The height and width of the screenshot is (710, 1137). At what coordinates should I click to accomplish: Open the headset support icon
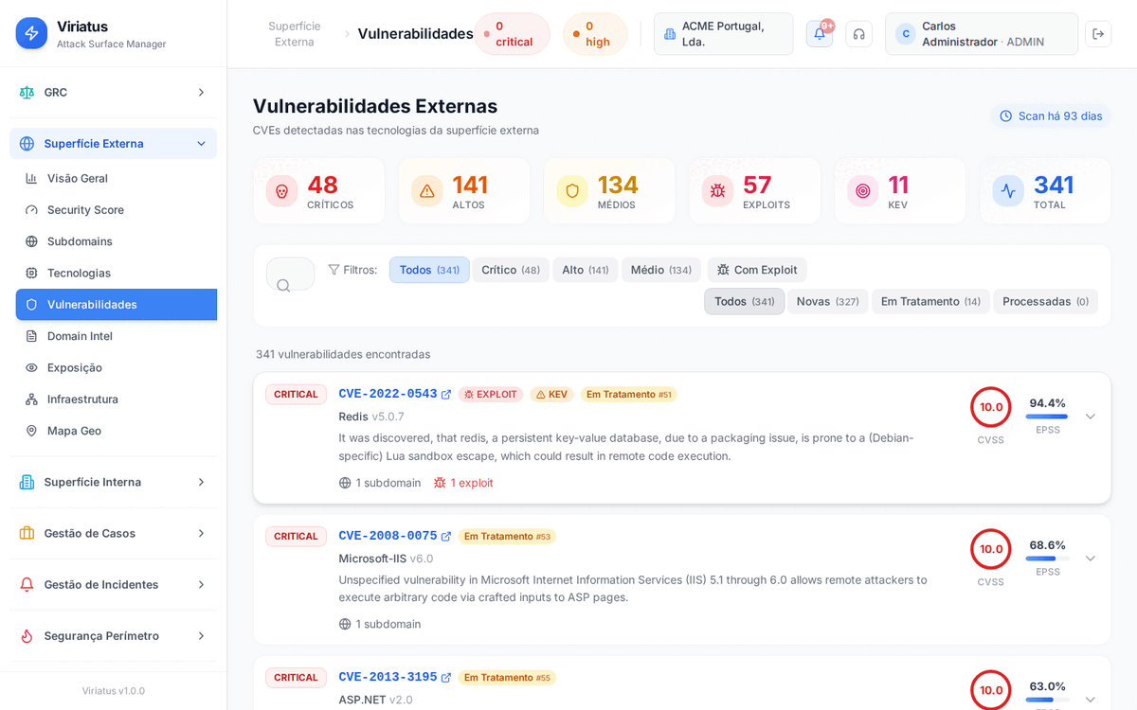[x=858, y=34]
